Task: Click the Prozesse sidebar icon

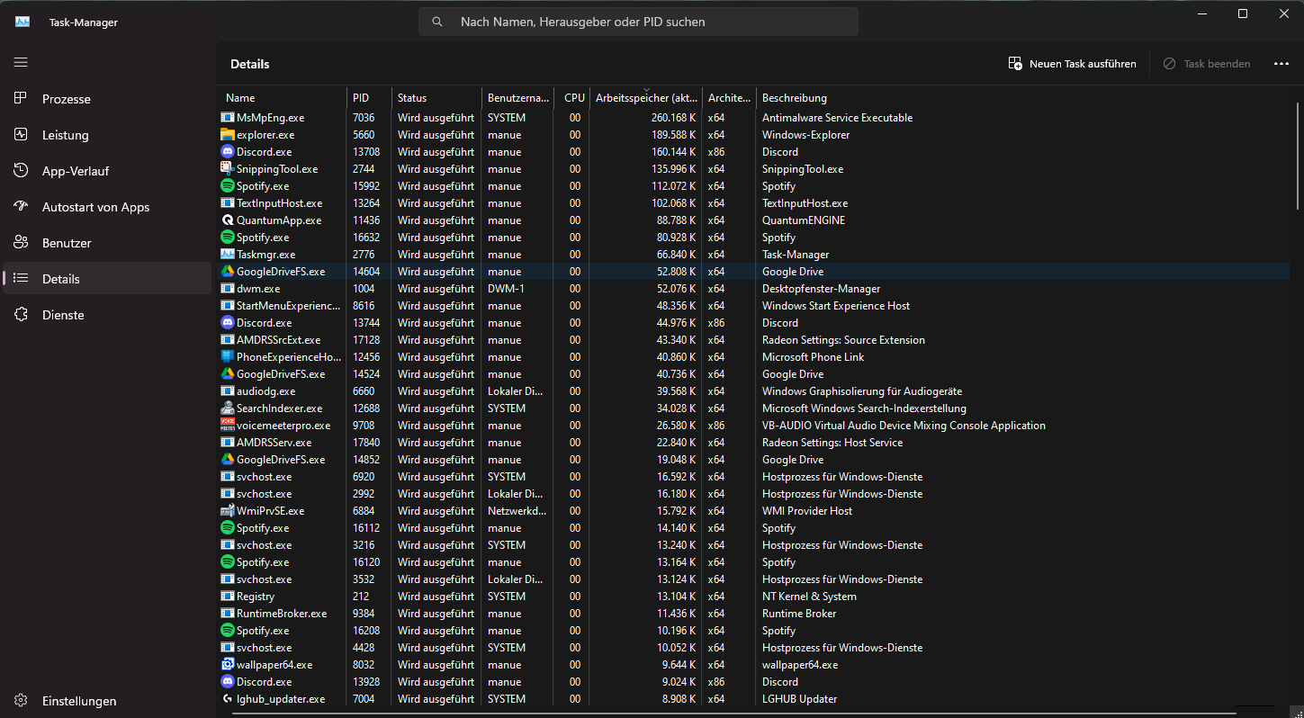Action: [21, 98]
